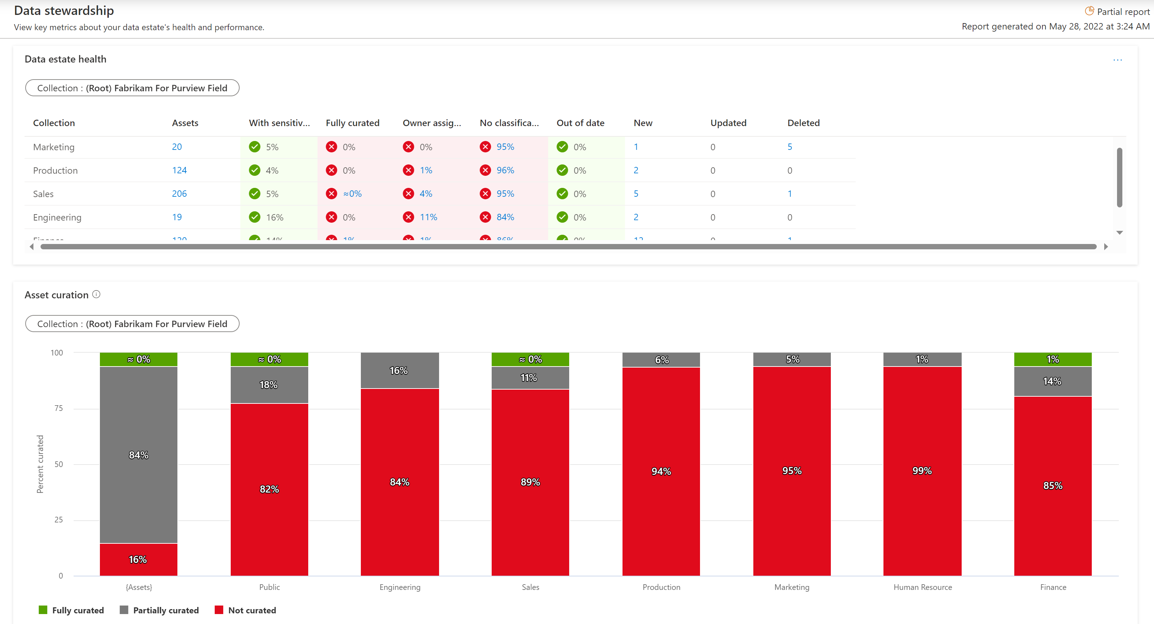Click table horizontal scrollbar right arrow
Image resolution: width=1154 pixels, height=624 pixels.
pyautogui.click(x=1106, y=246)
